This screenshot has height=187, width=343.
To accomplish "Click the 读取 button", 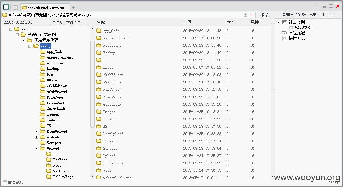I will click(265, 15).
